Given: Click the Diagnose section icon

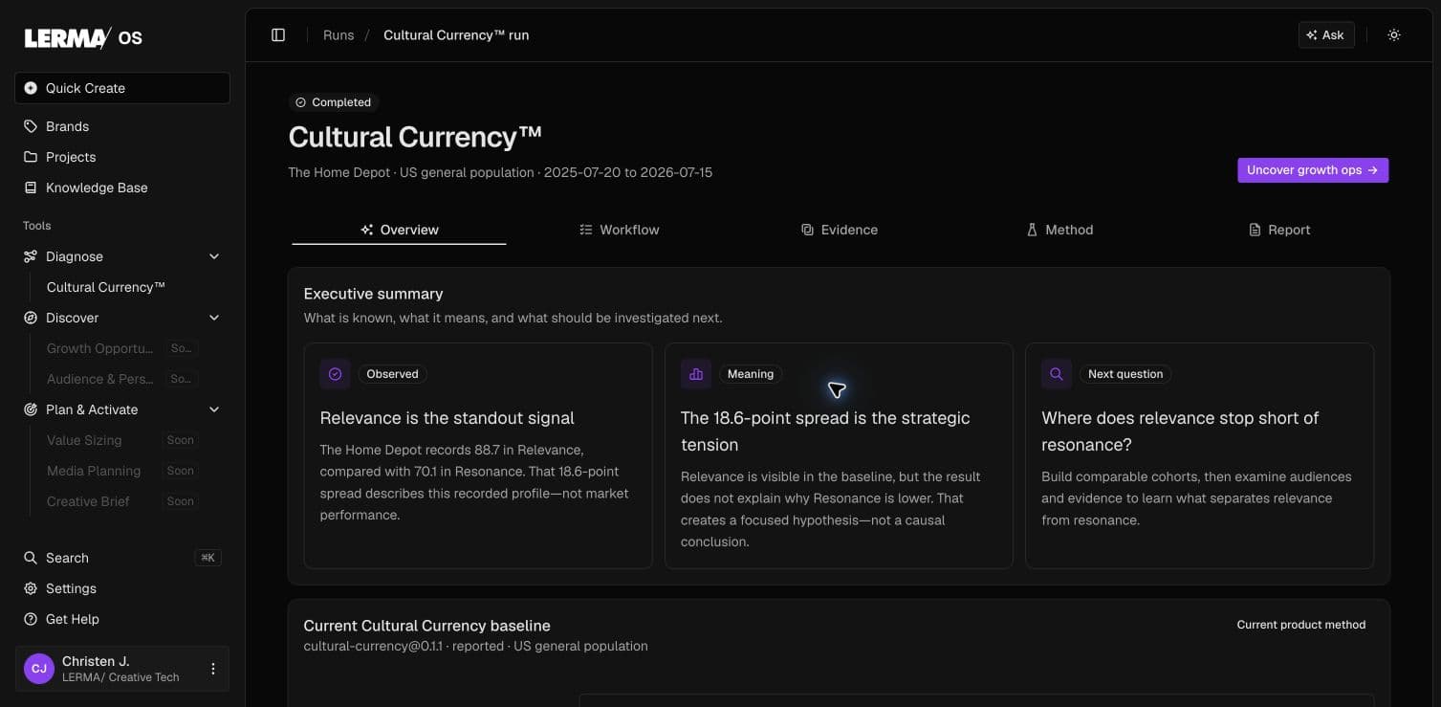Looking at the screenshot, I should point(31,256).
